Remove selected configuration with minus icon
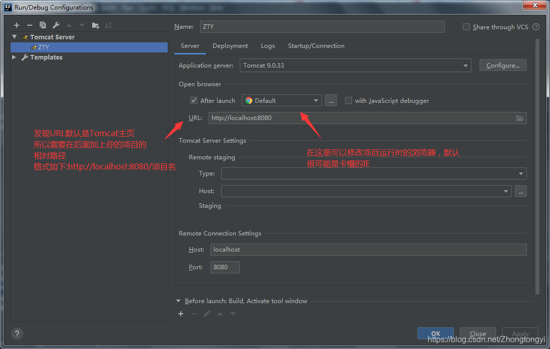This screenshot has height=349, width=550. [29, 25]
